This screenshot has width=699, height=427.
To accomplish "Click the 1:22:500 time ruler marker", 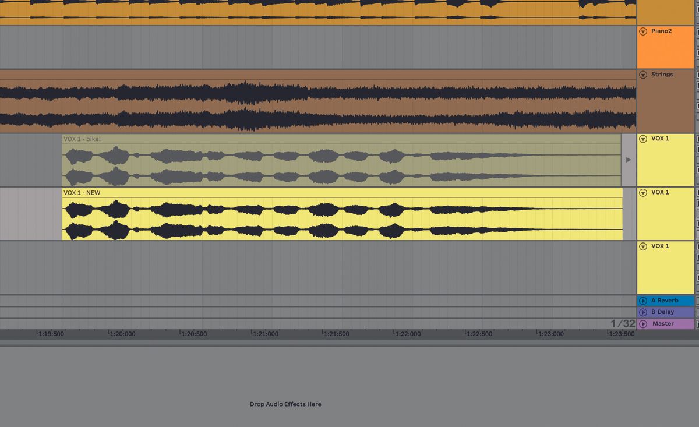I will tap(479, 334).
